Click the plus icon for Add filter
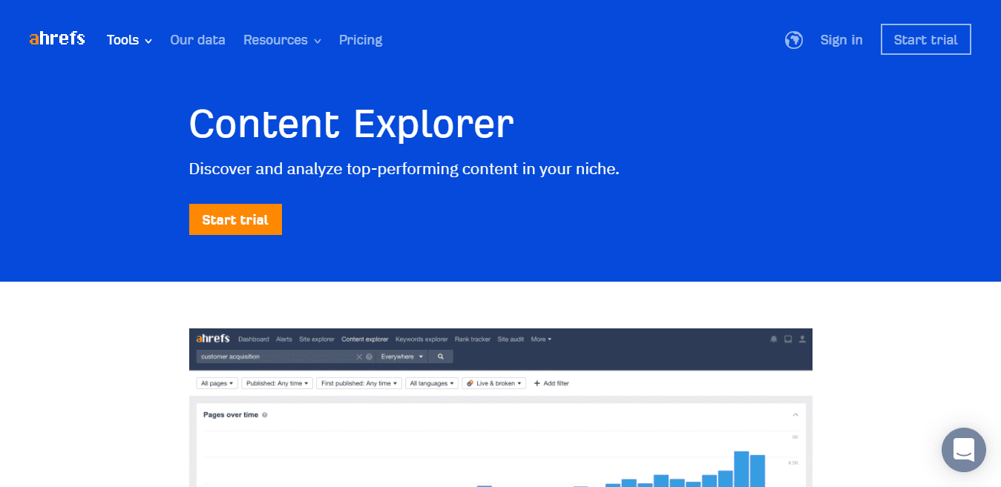The height and width of the screenshot is (487, 1001). click(537, 383)
